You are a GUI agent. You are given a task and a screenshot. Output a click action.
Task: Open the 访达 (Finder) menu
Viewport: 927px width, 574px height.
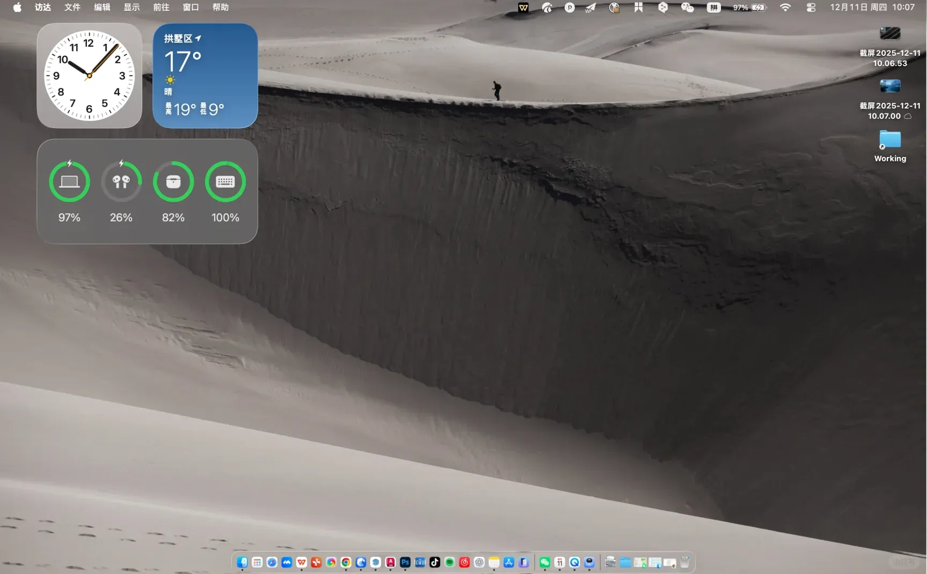[43, 8]
